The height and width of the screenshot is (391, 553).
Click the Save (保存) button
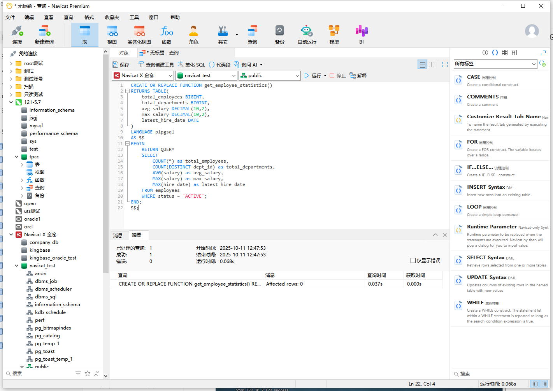121,65
